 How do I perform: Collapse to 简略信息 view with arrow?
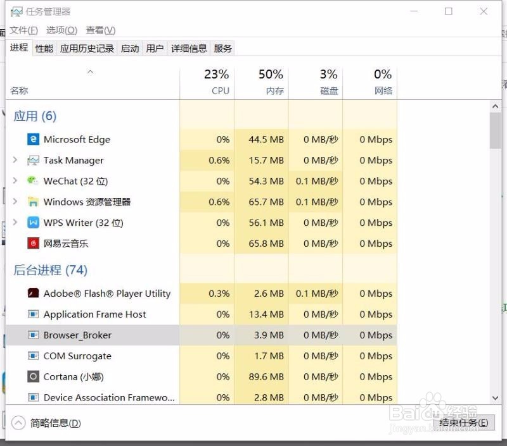pos(18,423)
